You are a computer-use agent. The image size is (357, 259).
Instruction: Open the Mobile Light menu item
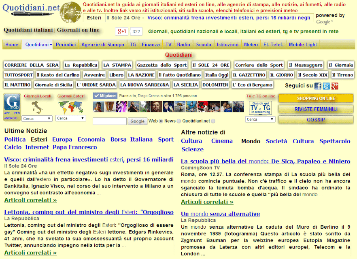click(303, 45)
